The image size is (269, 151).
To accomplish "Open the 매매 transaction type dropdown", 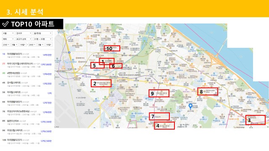I will 8,39.
